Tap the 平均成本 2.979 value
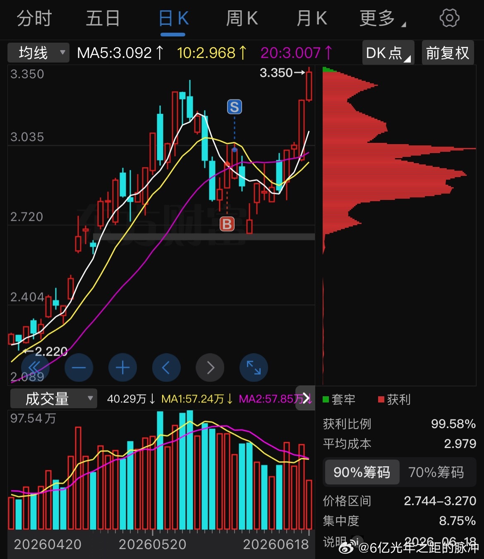The width and height of the screenshot is (484, 559). [x=460, y=443]
